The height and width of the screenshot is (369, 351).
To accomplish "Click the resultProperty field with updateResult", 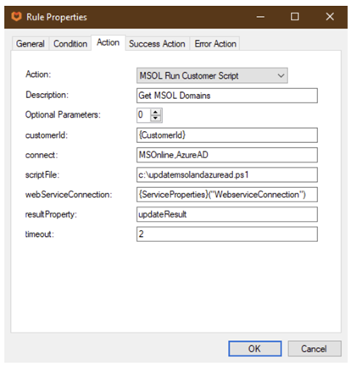I will [227, 214].
